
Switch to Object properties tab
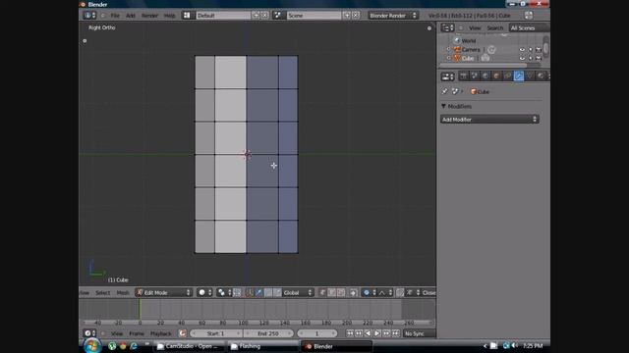[496, 76]
